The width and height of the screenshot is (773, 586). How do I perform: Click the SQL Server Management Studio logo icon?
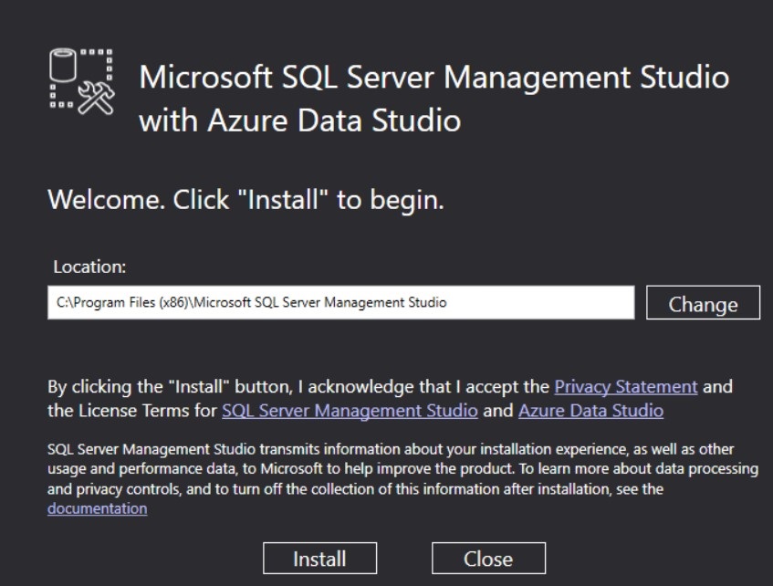(x=82, y=81)
